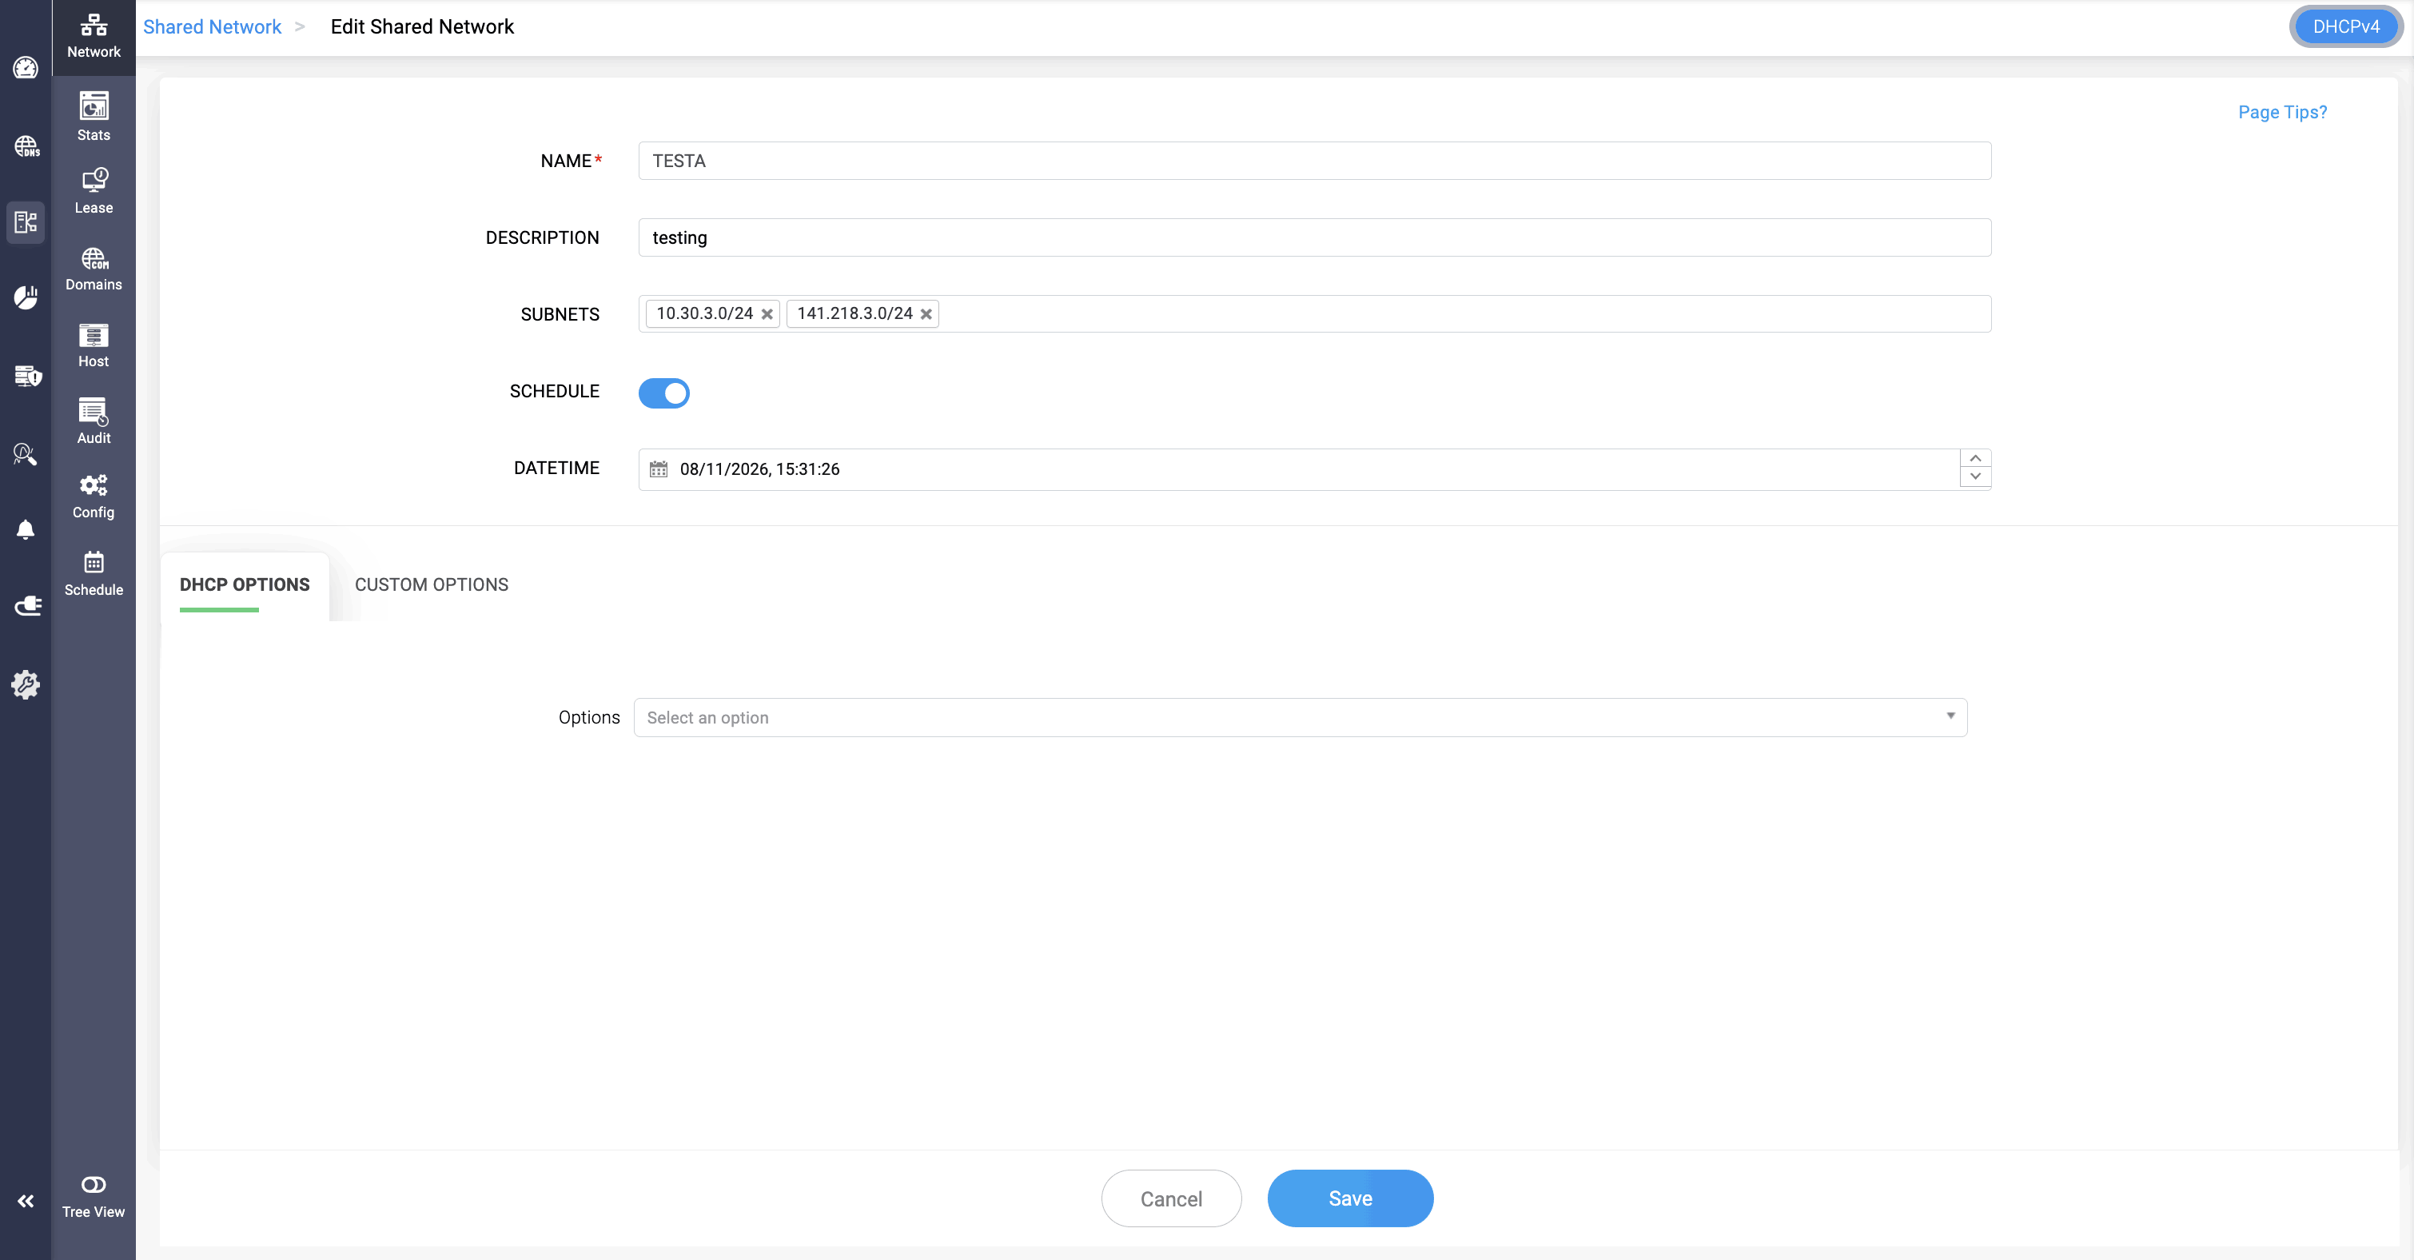The image size is (2414, 1260).
Task: Turn off the SCHEDULE toggle
Action: tap(664, 393)
